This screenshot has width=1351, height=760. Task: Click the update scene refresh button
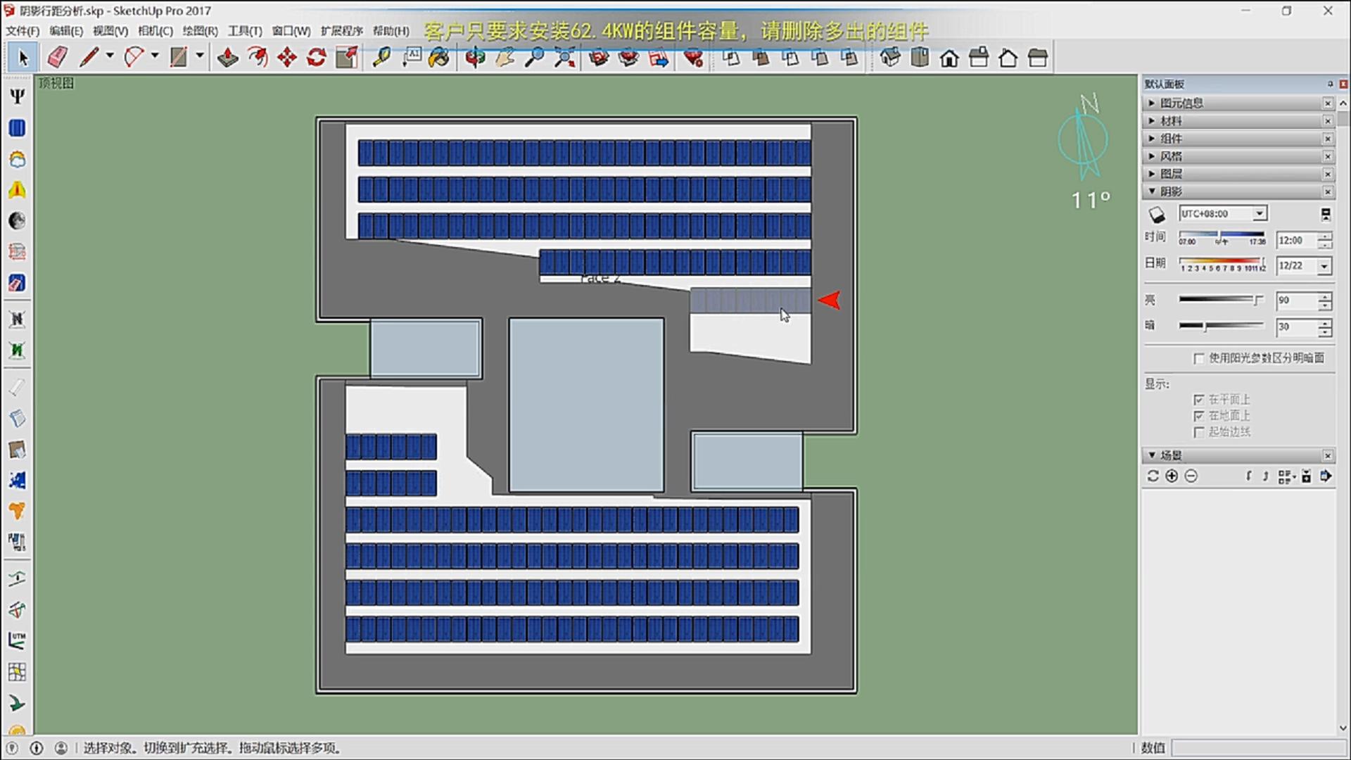tap(1153, 476)
